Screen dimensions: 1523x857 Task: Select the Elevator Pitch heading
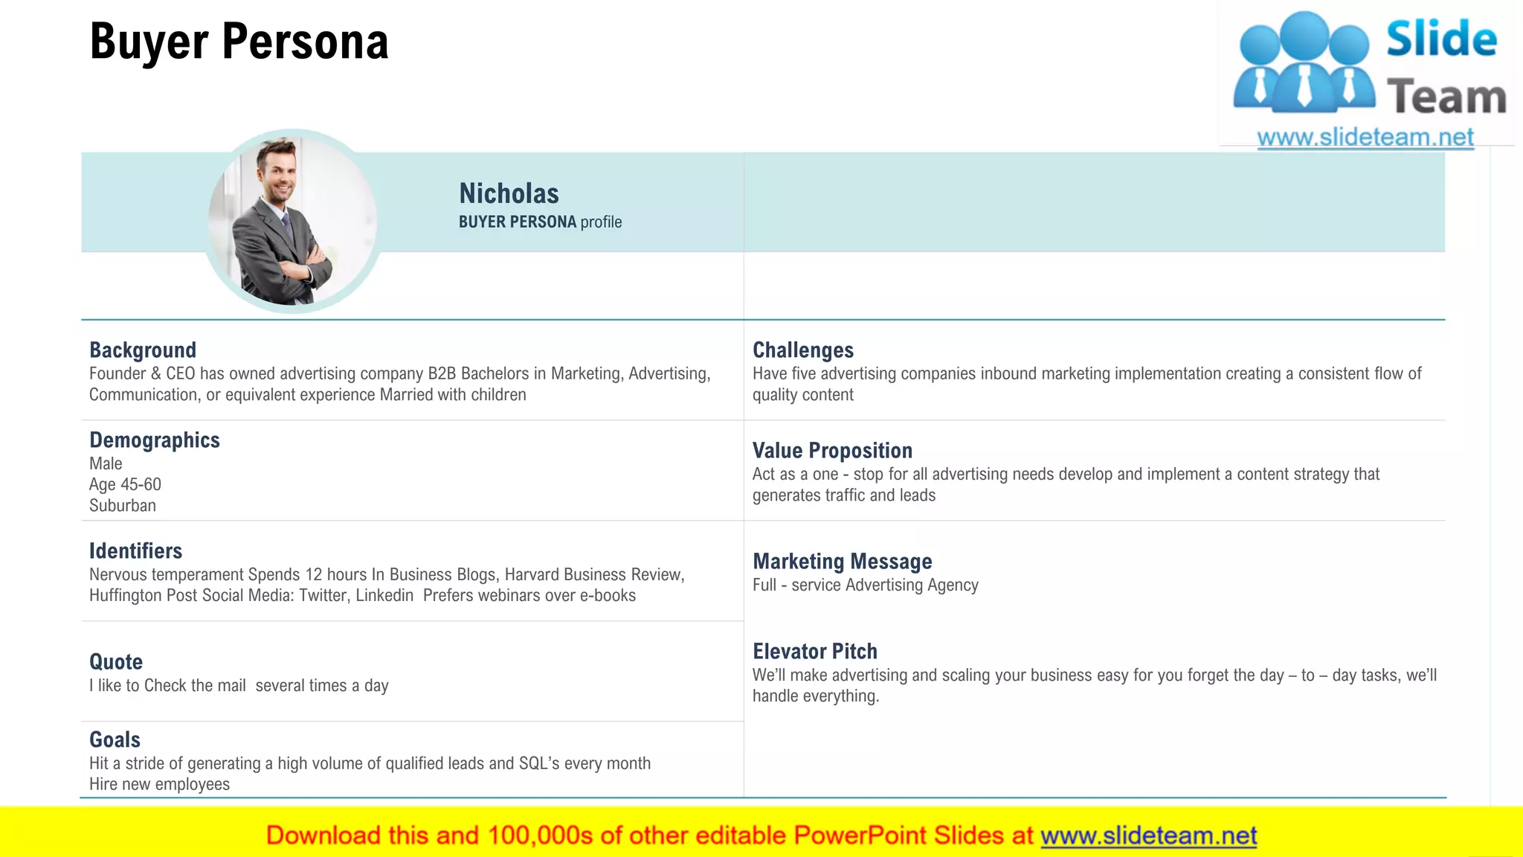[814, 651]
